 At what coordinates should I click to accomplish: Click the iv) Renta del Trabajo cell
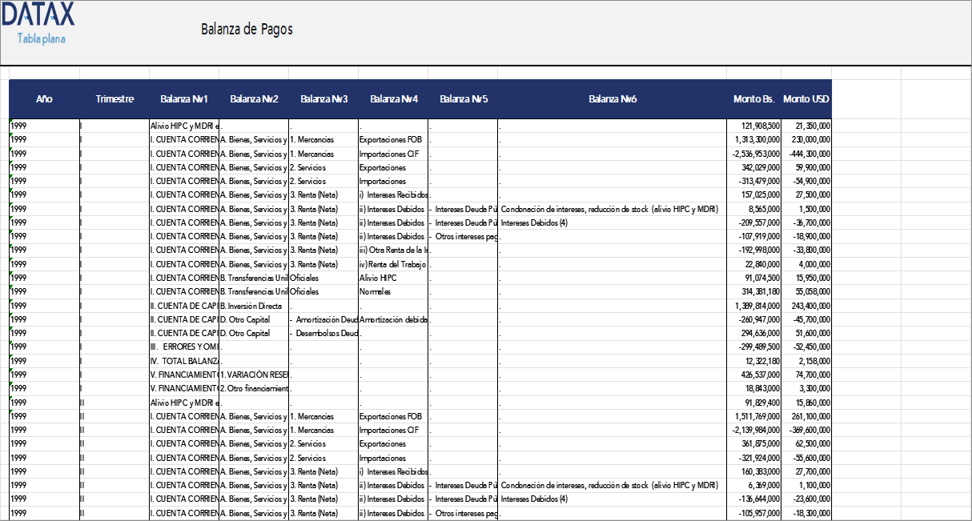(392, 264)
